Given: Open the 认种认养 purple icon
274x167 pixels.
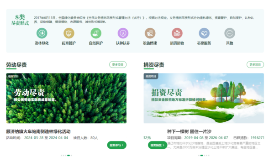Looking at the screenshot, I should tap(123, 33).
